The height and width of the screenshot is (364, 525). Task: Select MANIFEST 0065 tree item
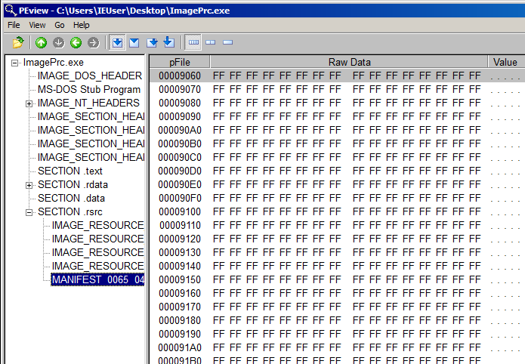point(97,279)
